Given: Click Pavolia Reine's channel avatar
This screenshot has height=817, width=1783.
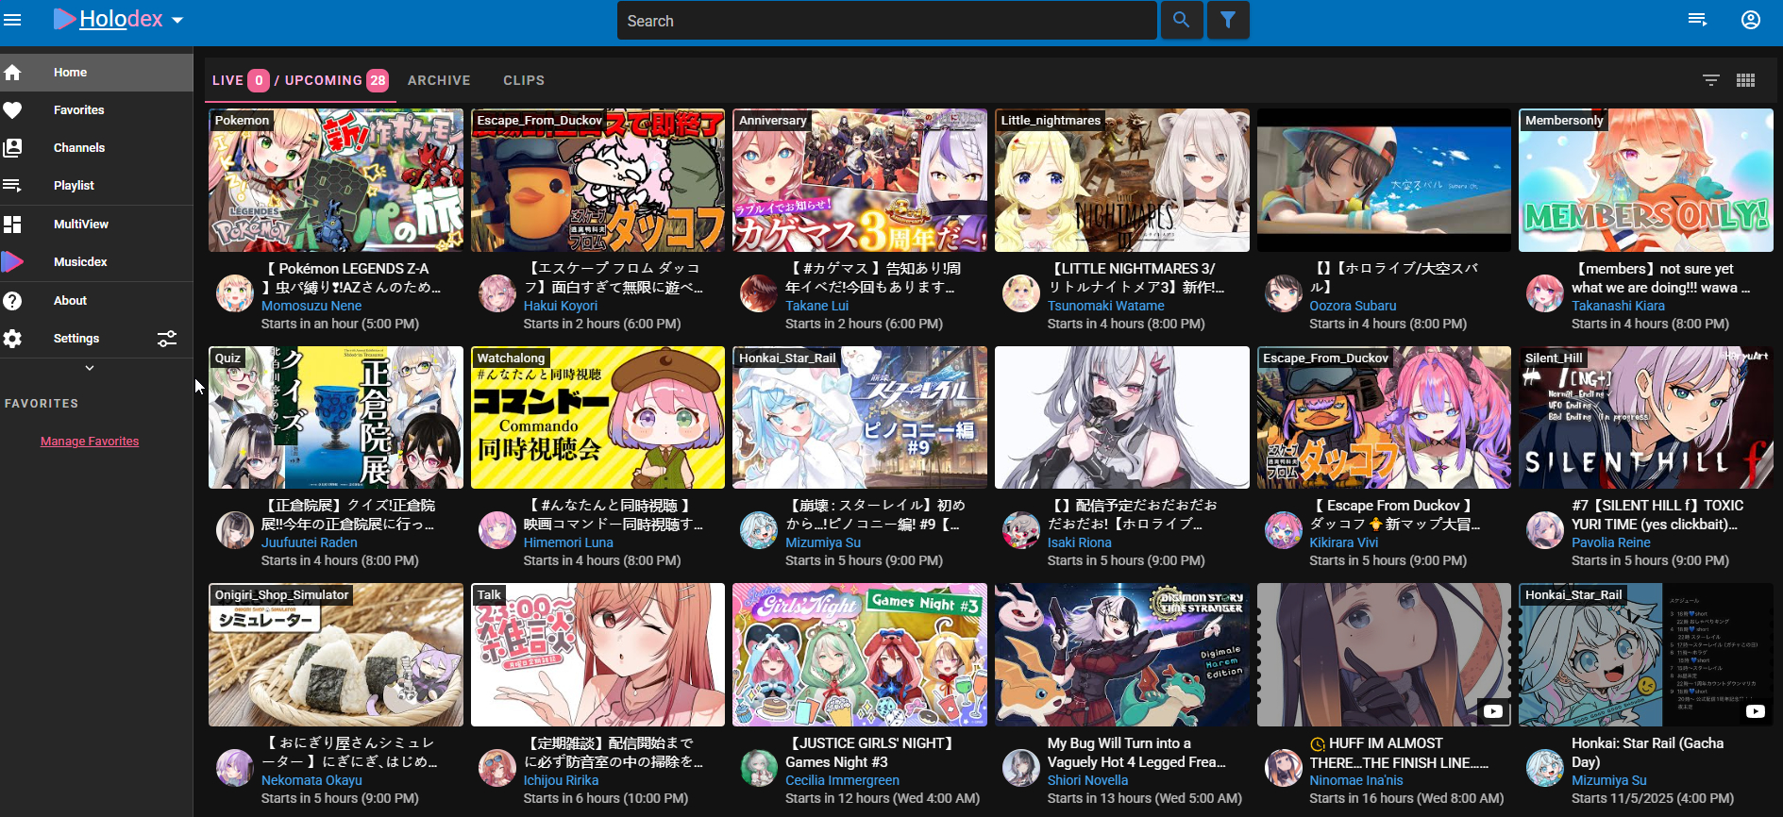Looking at the screenshot, I should click(x=1545, y=530).
